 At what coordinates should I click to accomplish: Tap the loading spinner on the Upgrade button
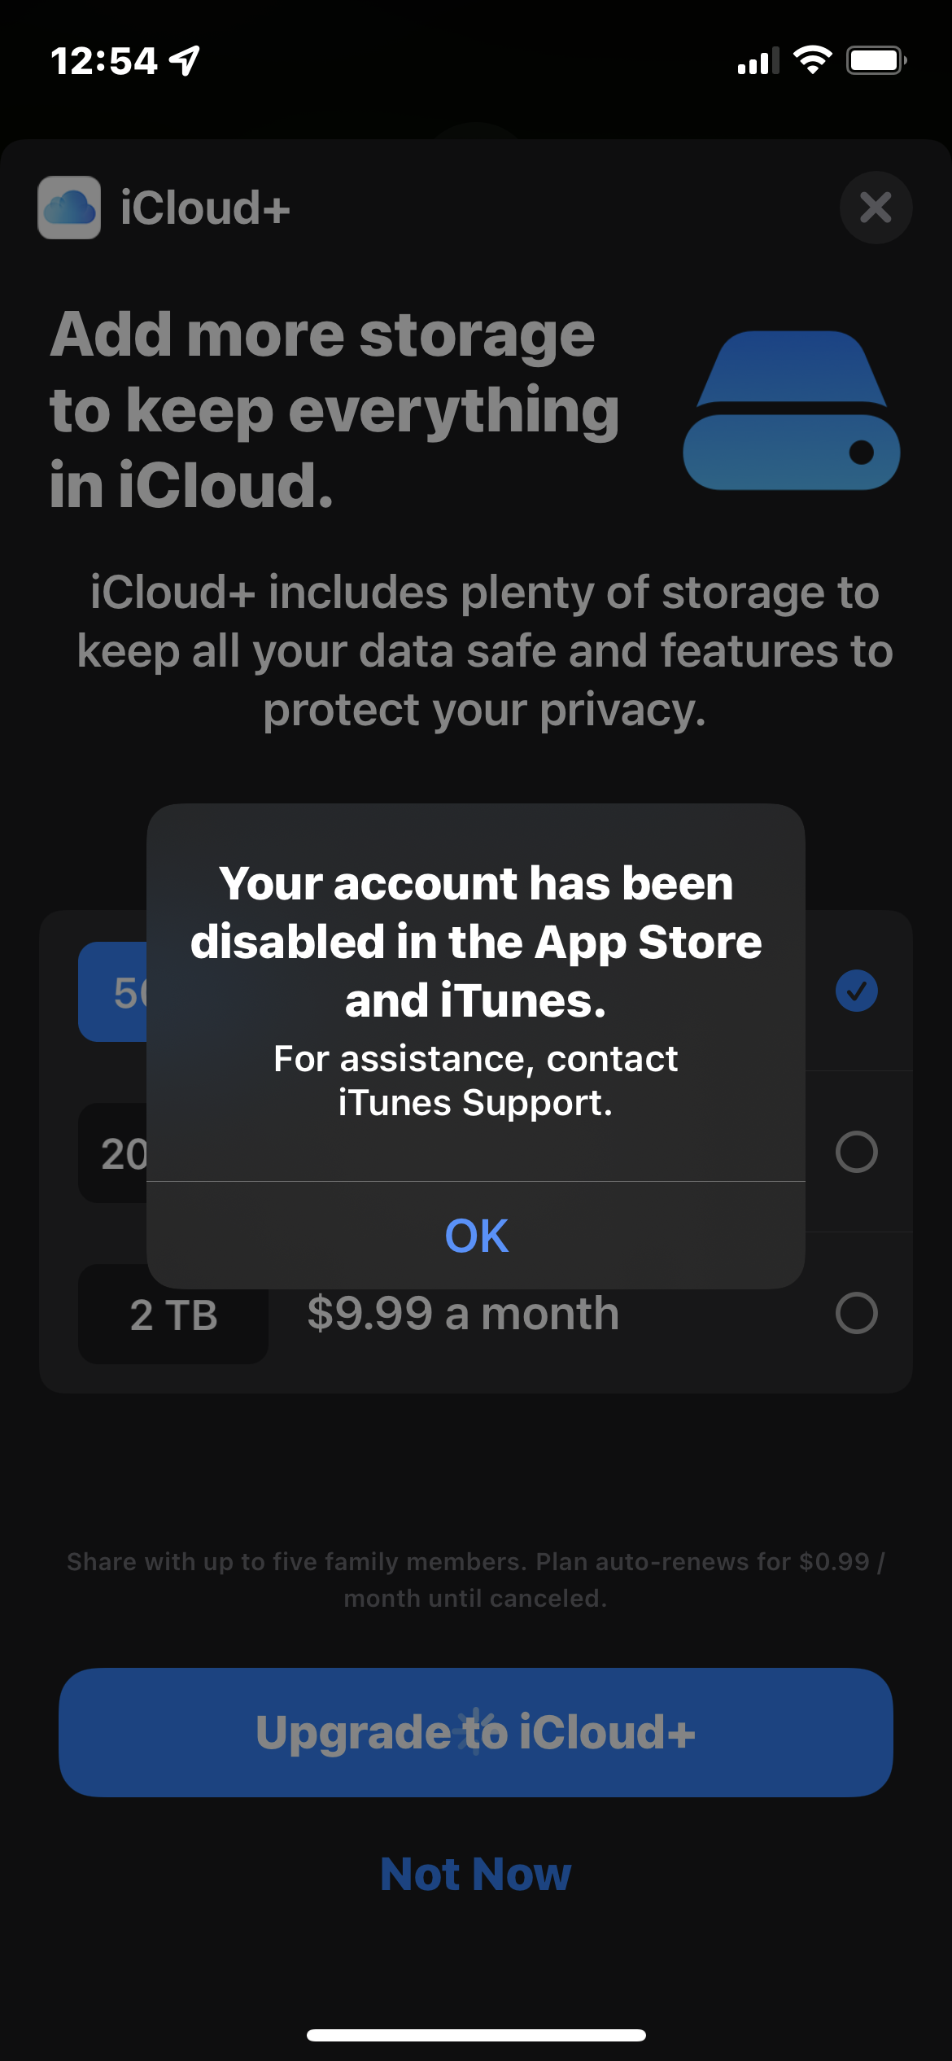point(476,1732)
